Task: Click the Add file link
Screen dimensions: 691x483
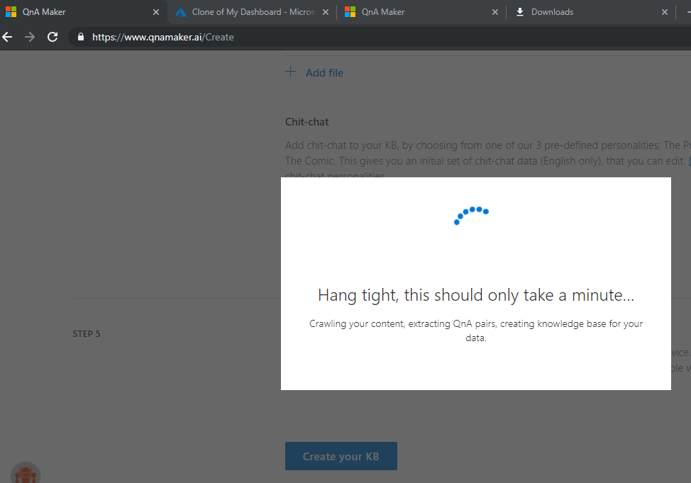Action: (x=324, y=73)
